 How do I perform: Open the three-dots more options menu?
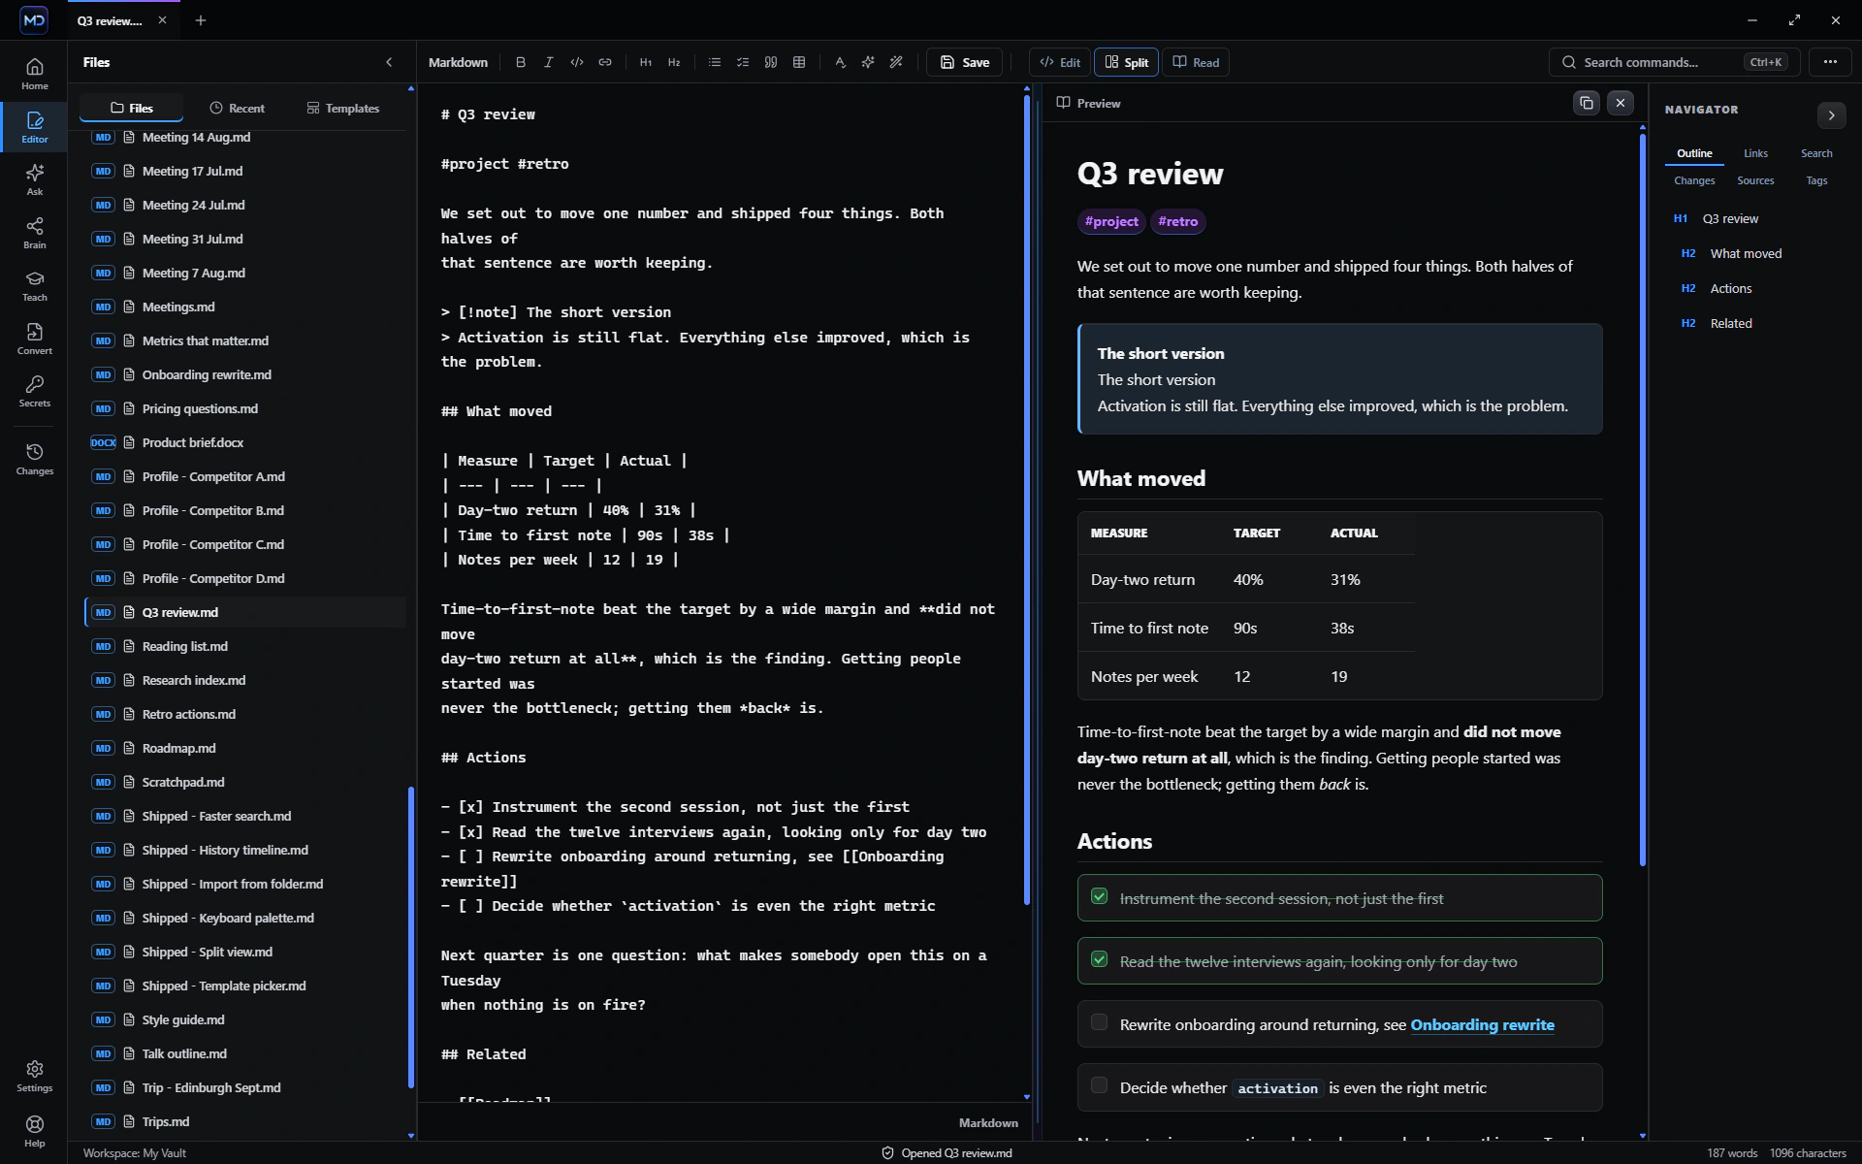(1830, 62)
